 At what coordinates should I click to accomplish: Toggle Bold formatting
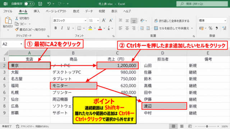(x=56, y=28)
